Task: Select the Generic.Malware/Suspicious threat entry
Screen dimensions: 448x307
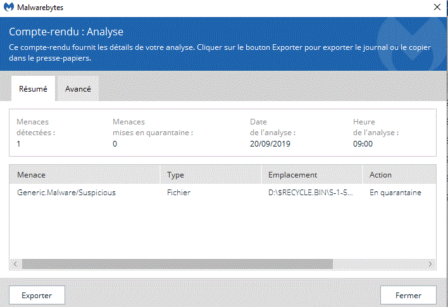Action: pyautogui.click(x=66, y=193)
